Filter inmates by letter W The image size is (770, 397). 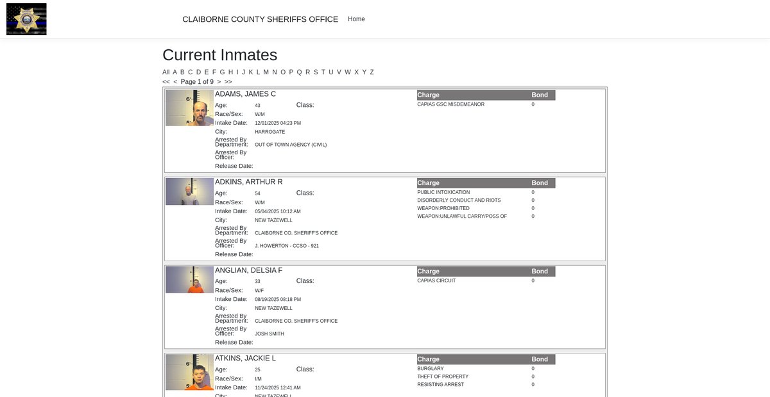[347, 72]
